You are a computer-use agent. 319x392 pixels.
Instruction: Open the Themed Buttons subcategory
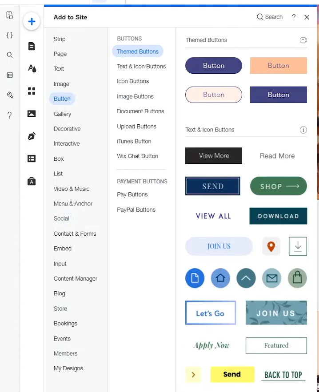point(138,51)
